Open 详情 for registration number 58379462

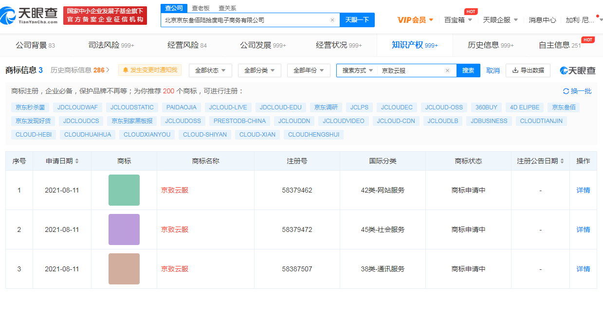pos(583,190)
